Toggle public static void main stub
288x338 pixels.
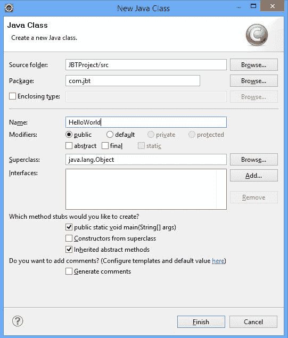coord(69,227)
